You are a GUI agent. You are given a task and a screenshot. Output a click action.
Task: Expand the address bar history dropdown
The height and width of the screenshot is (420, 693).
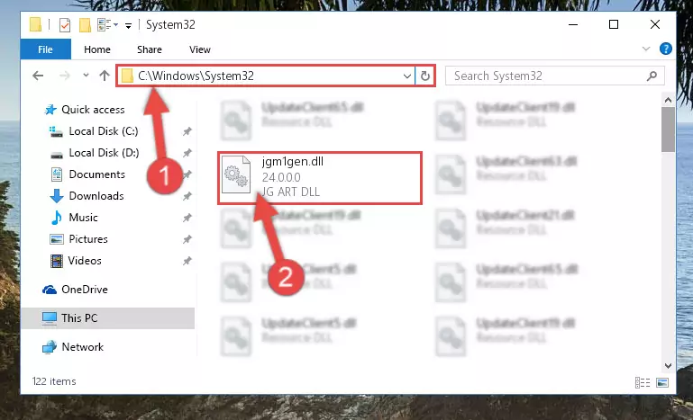pyautogui.click(x=407, y=76)
